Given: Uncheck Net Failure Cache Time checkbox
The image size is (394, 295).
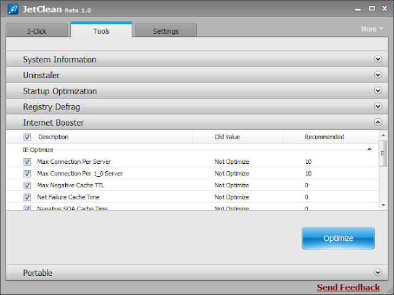Looking at the screenshot, I should pyautogui.click(x=27, y=197).
